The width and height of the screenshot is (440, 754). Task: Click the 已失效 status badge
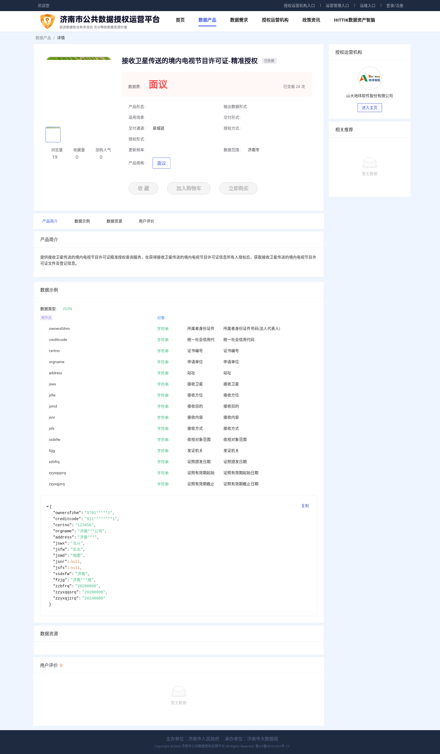pos(269,61)
